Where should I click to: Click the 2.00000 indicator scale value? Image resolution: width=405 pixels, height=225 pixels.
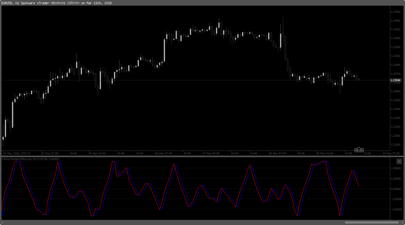tap(396, 168)
